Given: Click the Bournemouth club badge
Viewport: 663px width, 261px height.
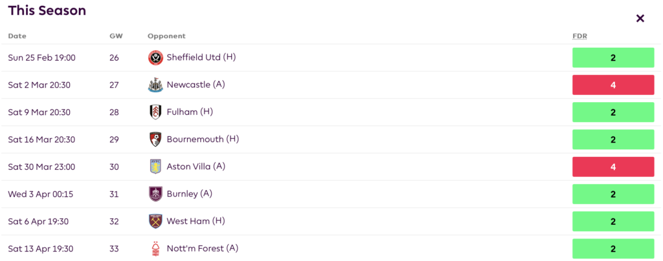Looking at the screenshot, I should [x=155, y=140].
